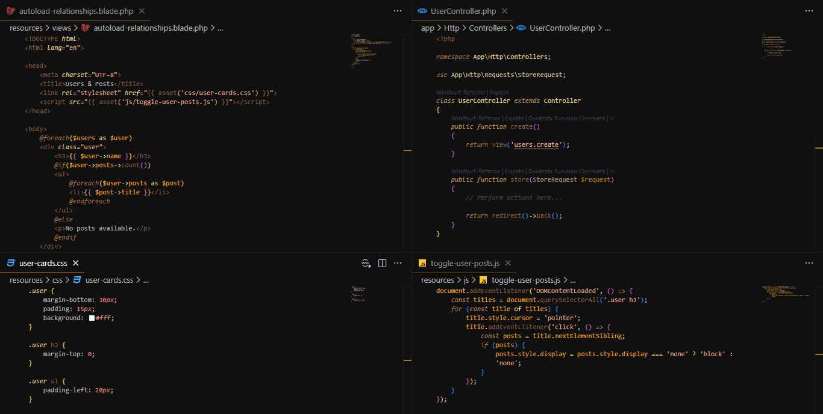Select the toggle-user-posts.js tab
This screenshot has width=823, height=414.
pos(465,263)
